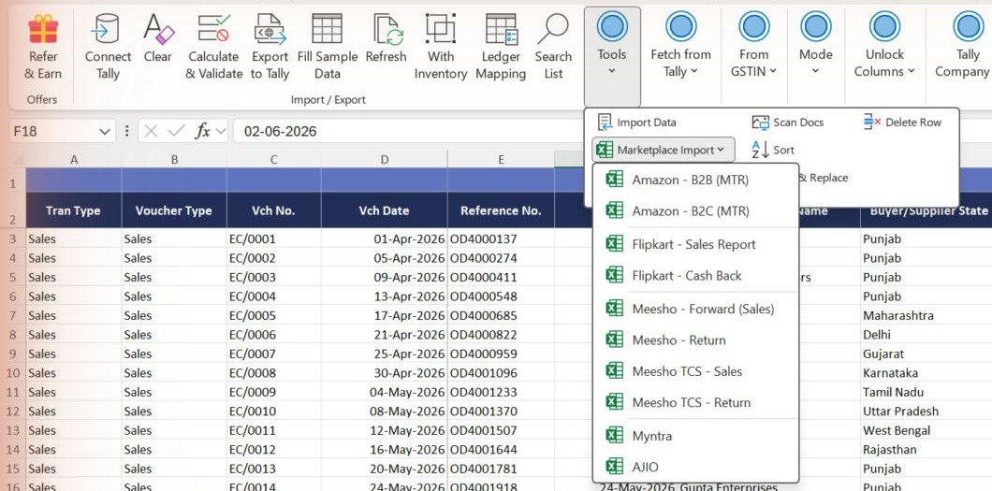The height and width of the screenshot is (491, 992).
Task: Select Meesho TCS - Return import
Action: pyautogui.click(x=695, y=402)
